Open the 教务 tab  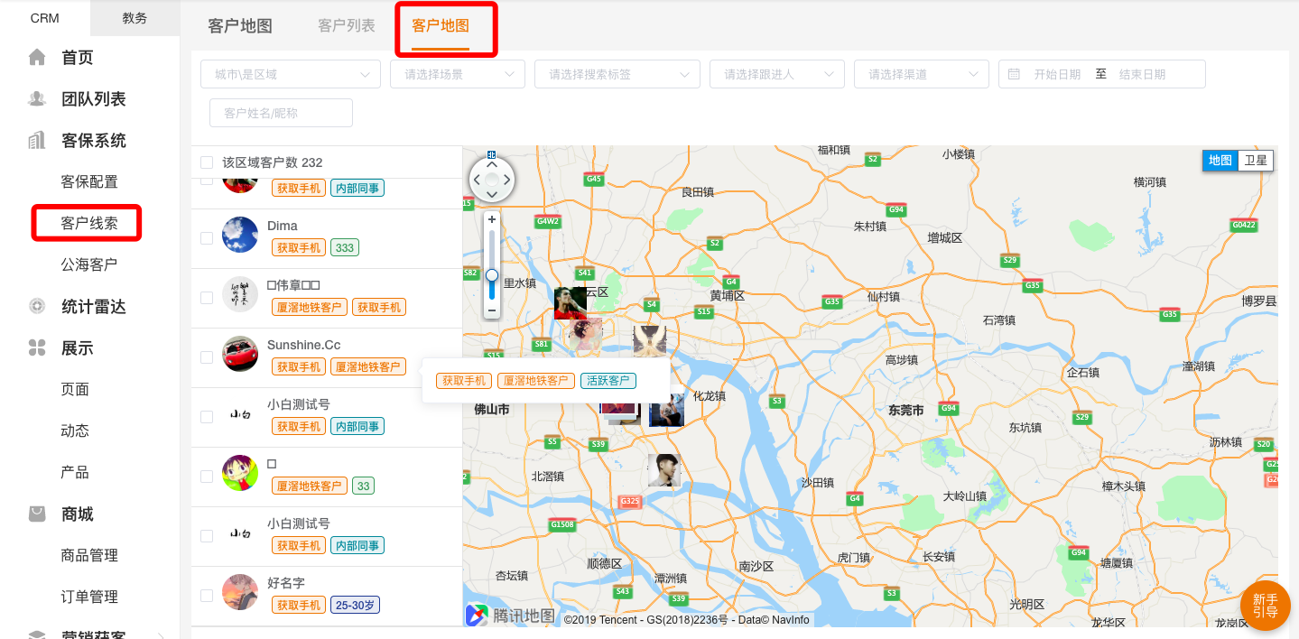pyautogui.click(x=135, y=18)
